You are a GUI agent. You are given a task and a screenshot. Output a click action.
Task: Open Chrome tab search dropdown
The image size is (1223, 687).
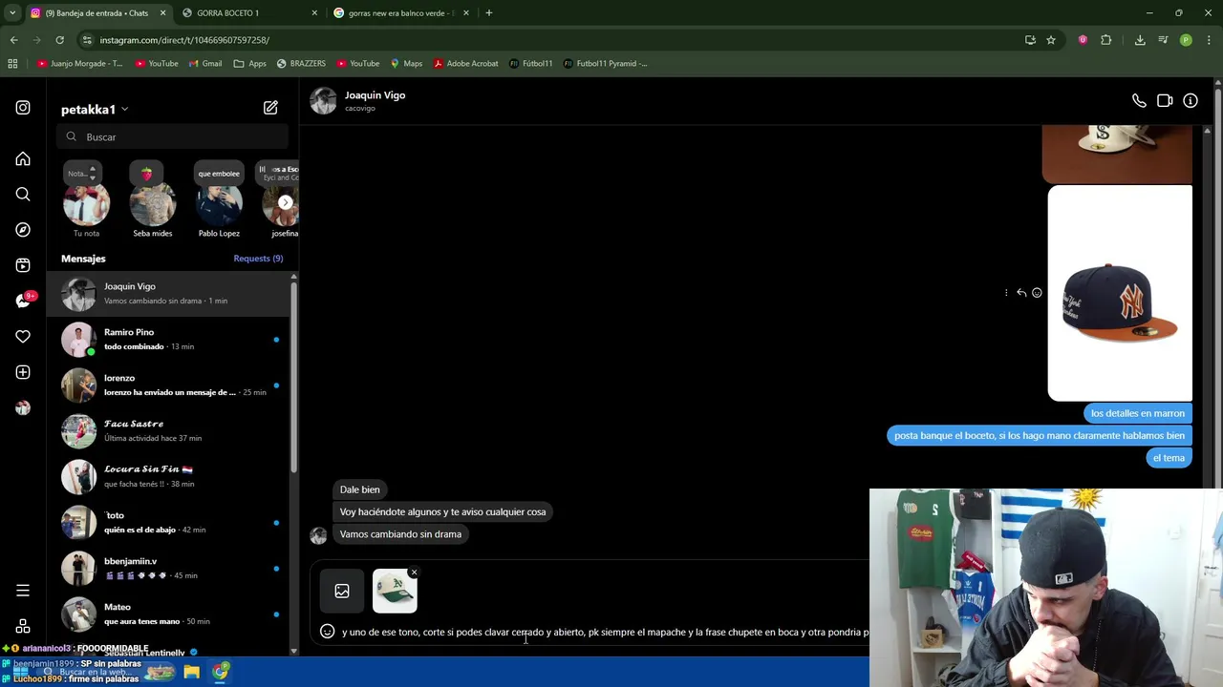pyautogui.click(x=12, y=12)
